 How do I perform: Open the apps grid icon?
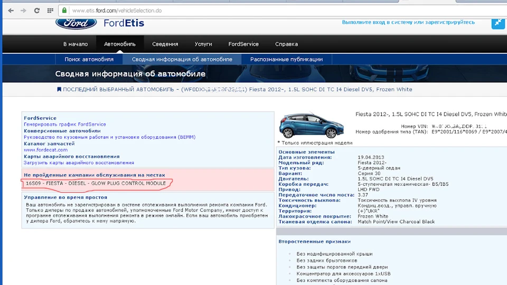coord(50,11)
